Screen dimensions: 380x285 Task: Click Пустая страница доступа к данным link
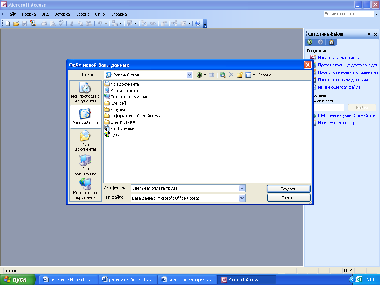pyautogui.click(x=348, y=65)
